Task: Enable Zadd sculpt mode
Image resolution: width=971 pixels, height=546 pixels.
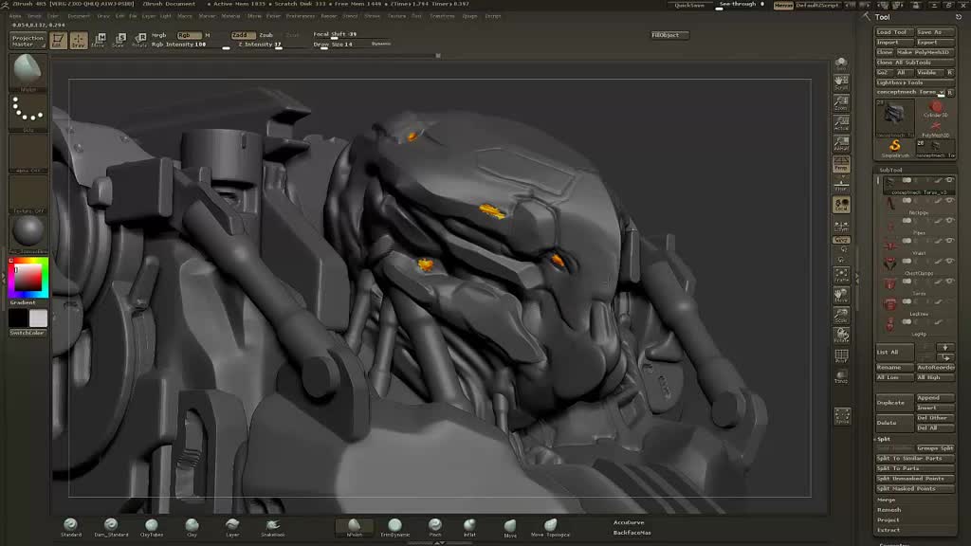Action: 241,35
